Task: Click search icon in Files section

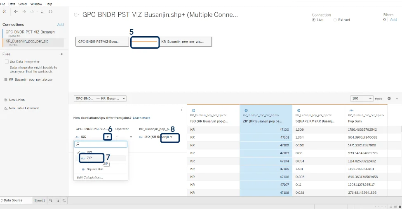Action: (x=62, y=54)
